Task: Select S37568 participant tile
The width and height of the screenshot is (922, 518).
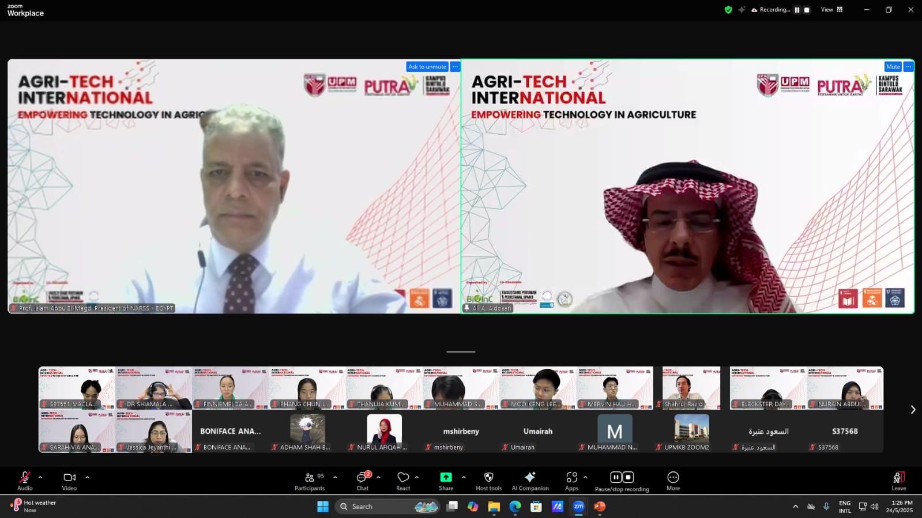Action: tap(845, 431)
